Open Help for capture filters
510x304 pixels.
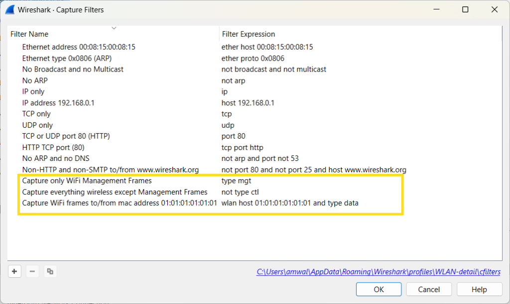(x=479, y=289)
